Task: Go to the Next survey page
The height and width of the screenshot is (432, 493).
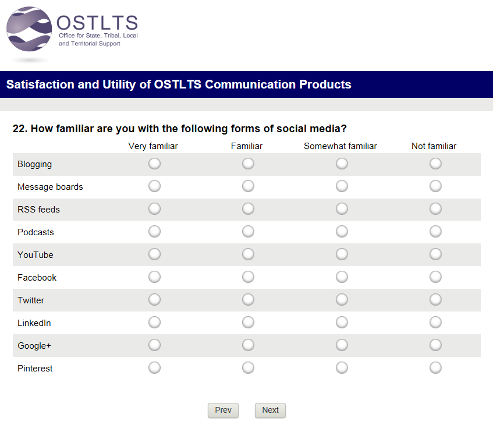Action: (270, 410)
